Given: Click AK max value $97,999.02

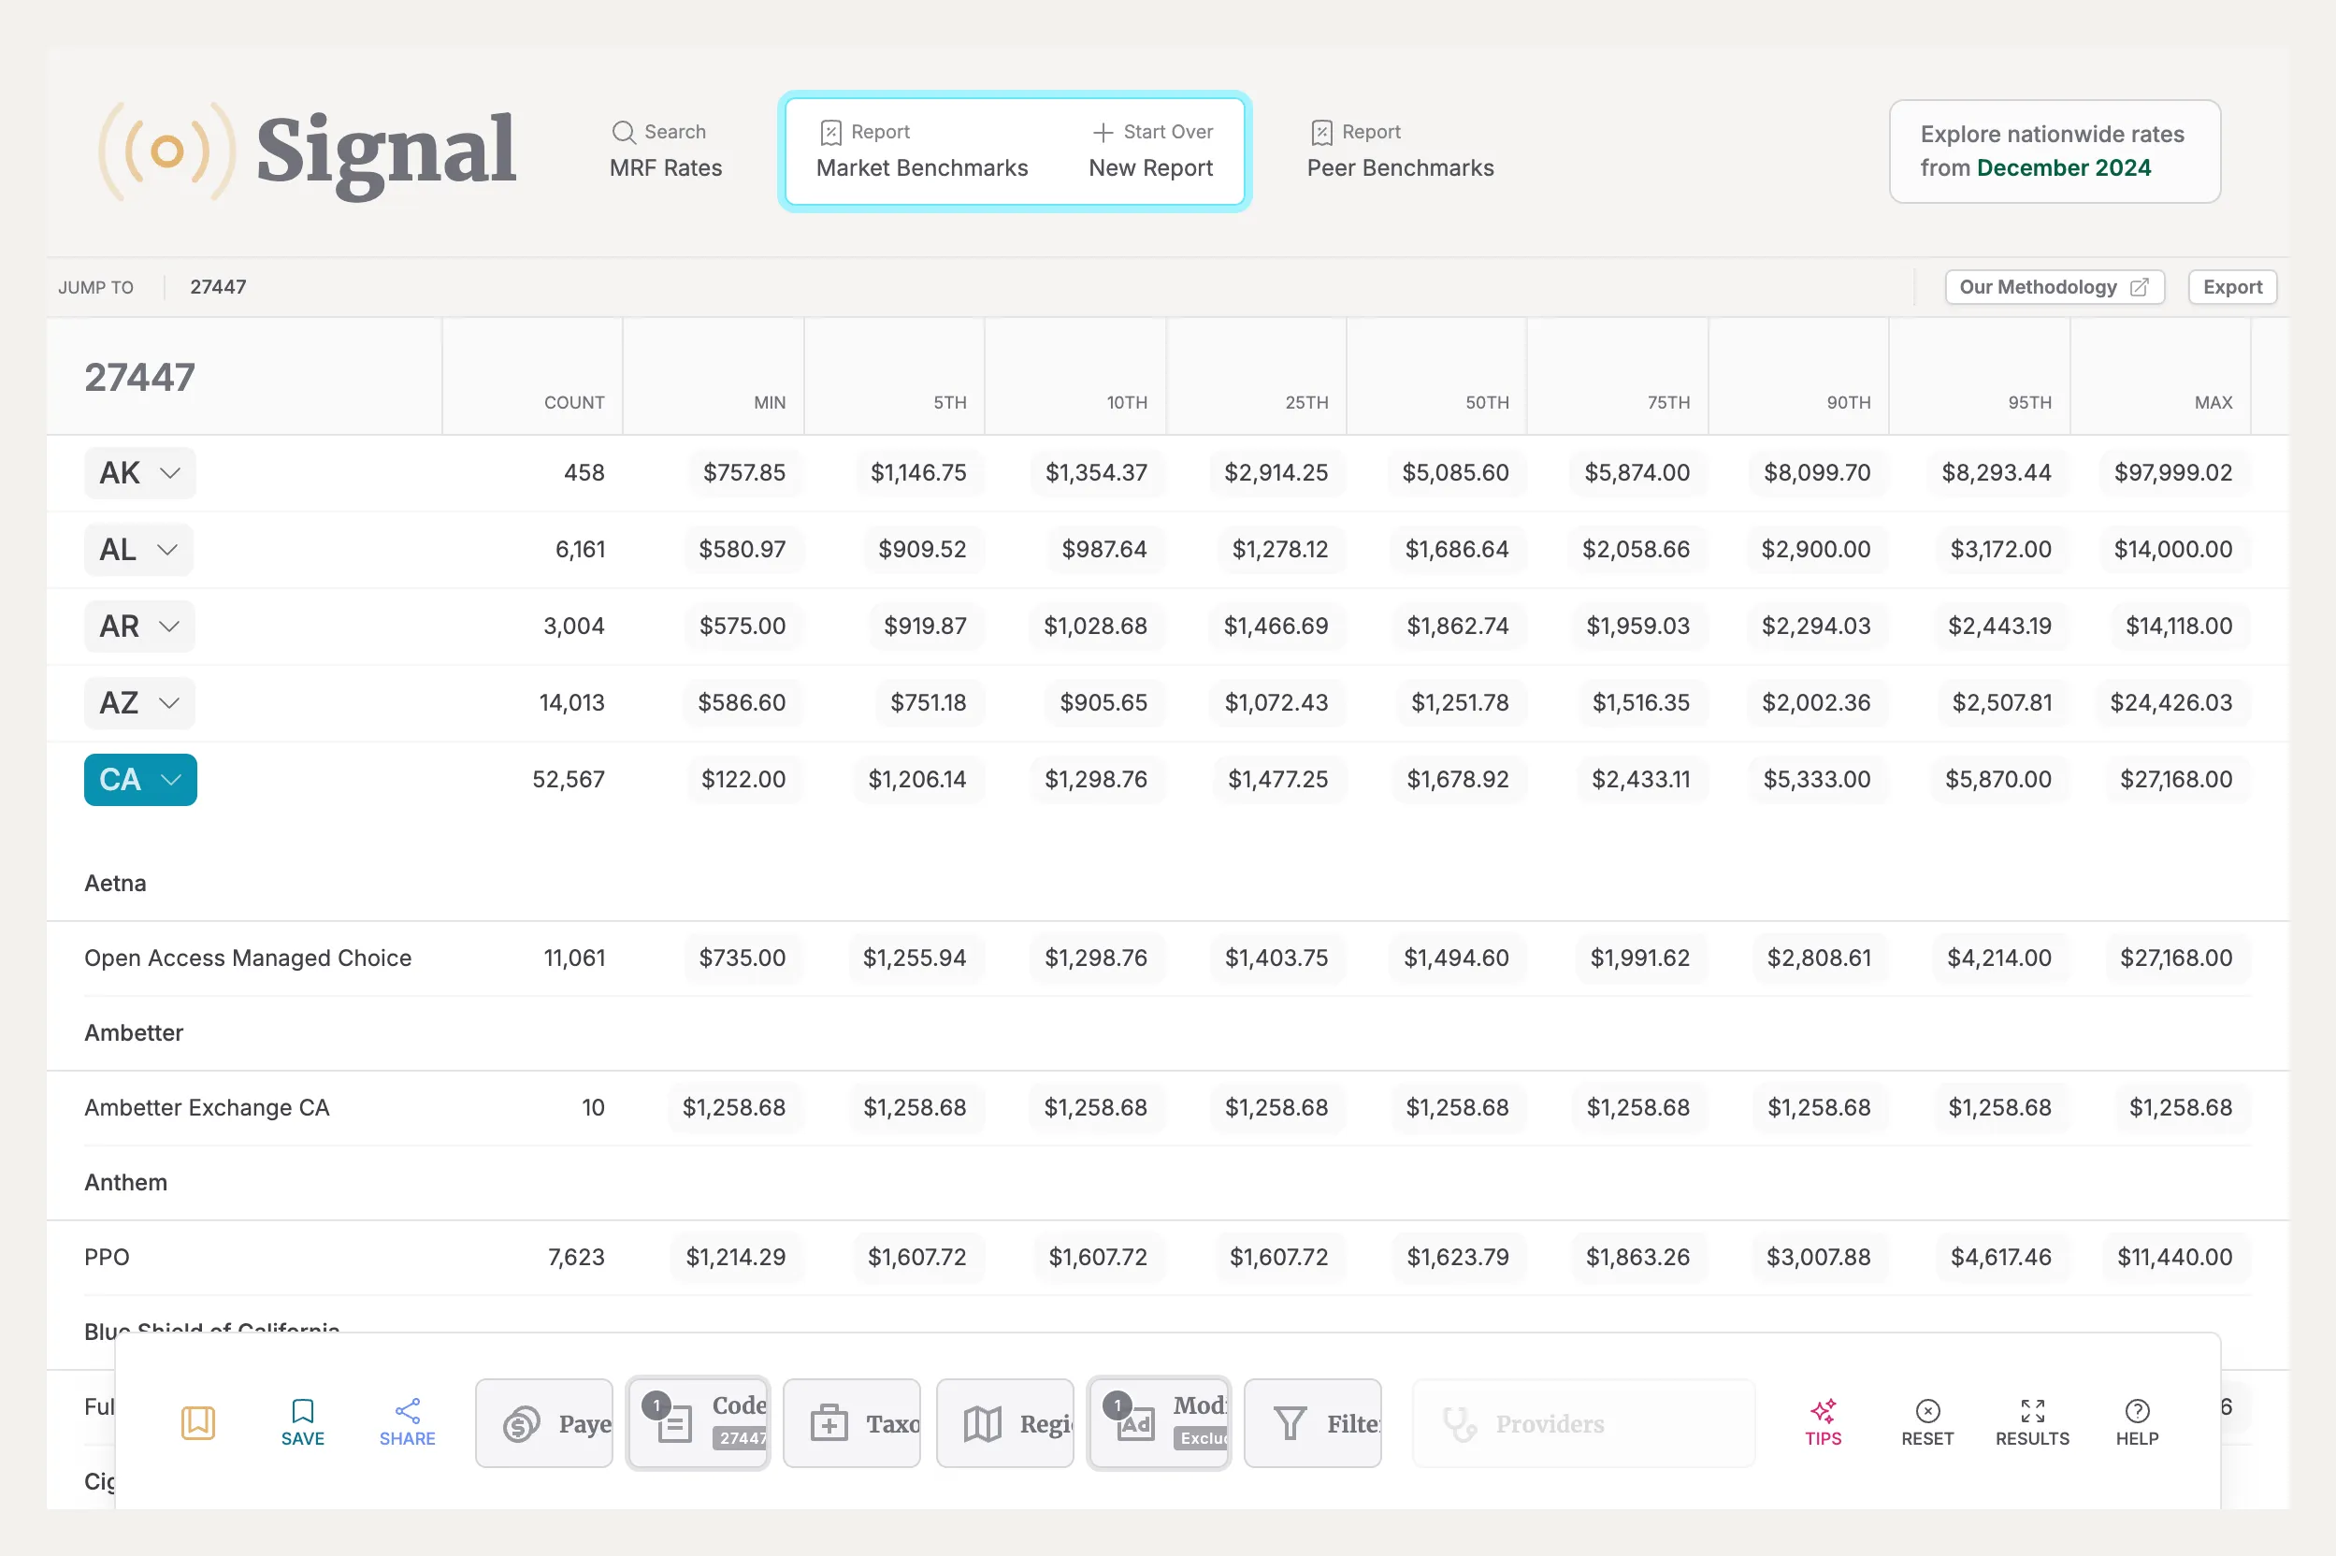Looking at the screenshot, I should (x=2172, y=472).
